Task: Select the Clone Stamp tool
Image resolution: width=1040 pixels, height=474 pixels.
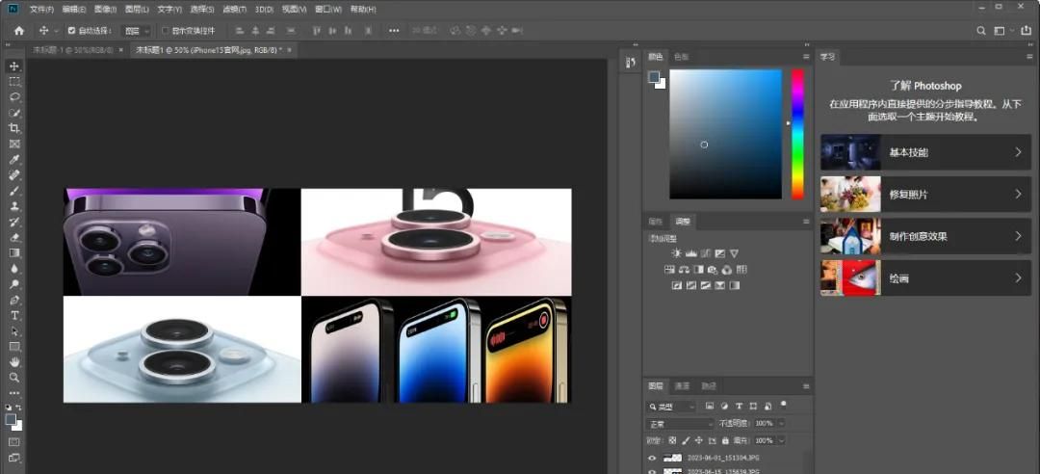Action: click(x=13, y=206)
